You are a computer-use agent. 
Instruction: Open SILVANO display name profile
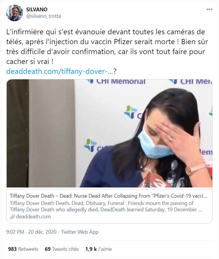click(37, 10)
